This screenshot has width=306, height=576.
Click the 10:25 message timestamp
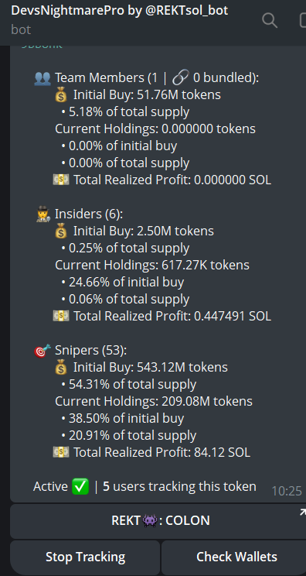[x=287, y=490]
